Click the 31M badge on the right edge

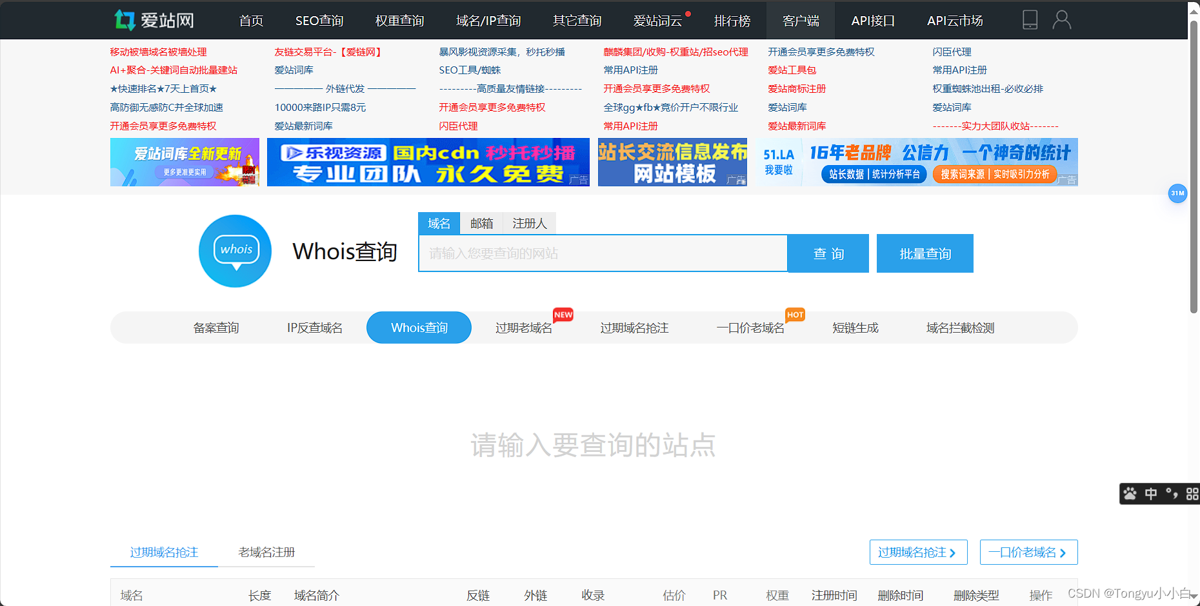click(x=1178, y=193)
